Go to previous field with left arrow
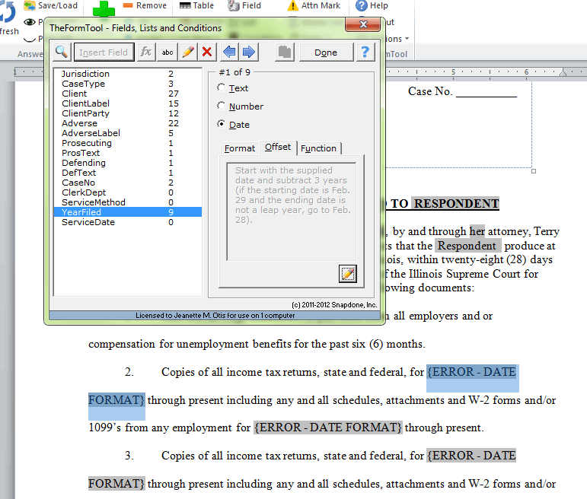This screenshot has height=499, width=587. point(228,52)
